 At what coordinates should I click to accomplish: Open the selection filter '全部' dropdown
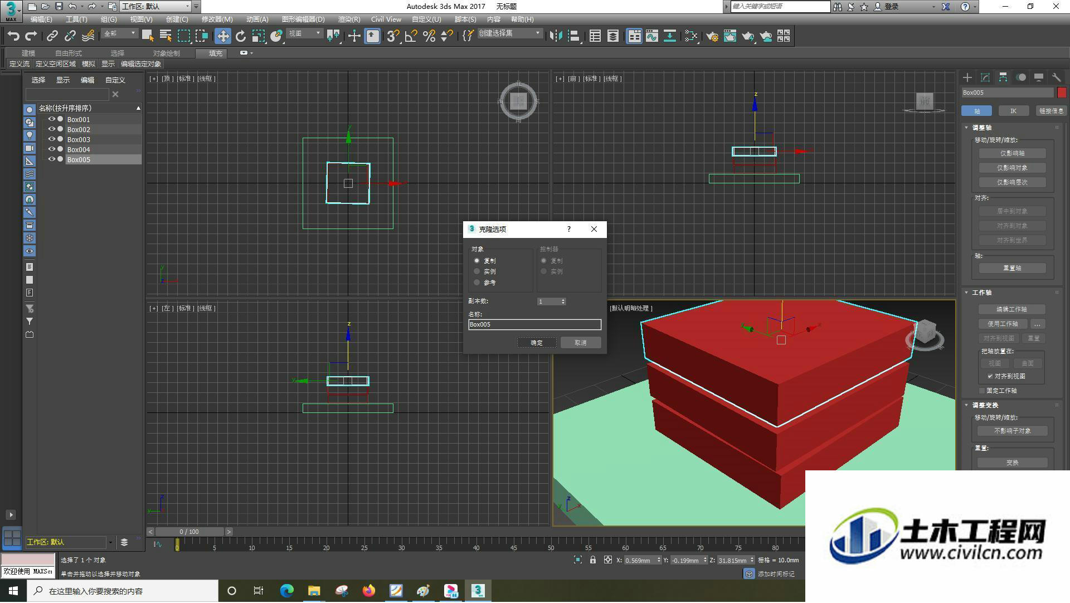pos(119,34)
